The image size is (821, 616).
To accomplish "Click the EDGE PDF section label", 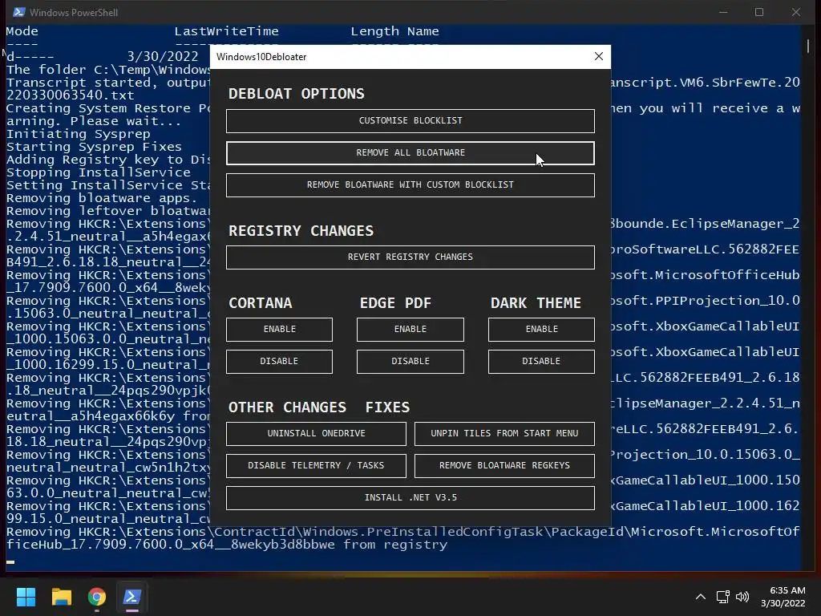I will click(x=395, y=303).
